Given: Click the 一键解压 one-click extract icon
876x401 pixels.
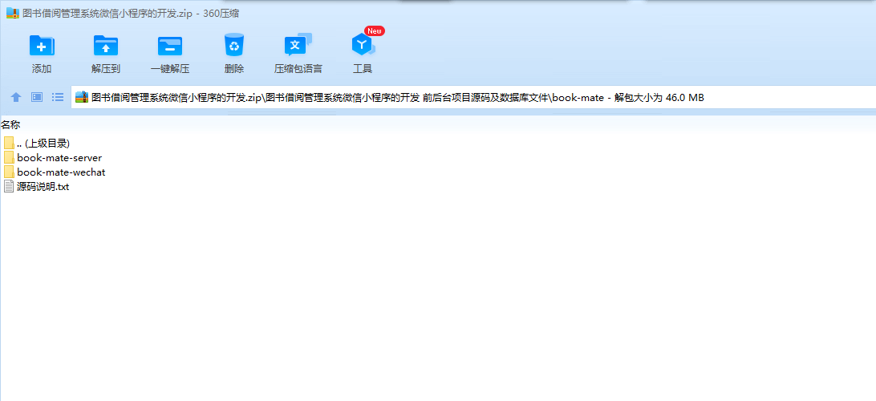Looking at the screenshot, I should 170,46.
